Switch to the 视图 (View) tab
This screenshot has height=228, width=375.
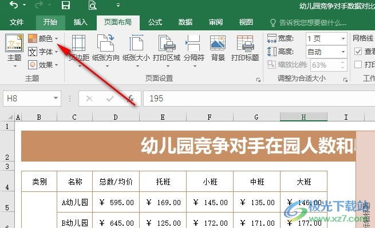click(x=246, y=22)
